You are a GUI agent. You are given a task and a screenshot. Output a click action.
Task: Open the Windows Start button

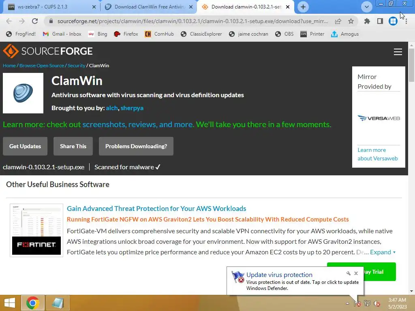(x=10, y=303)
